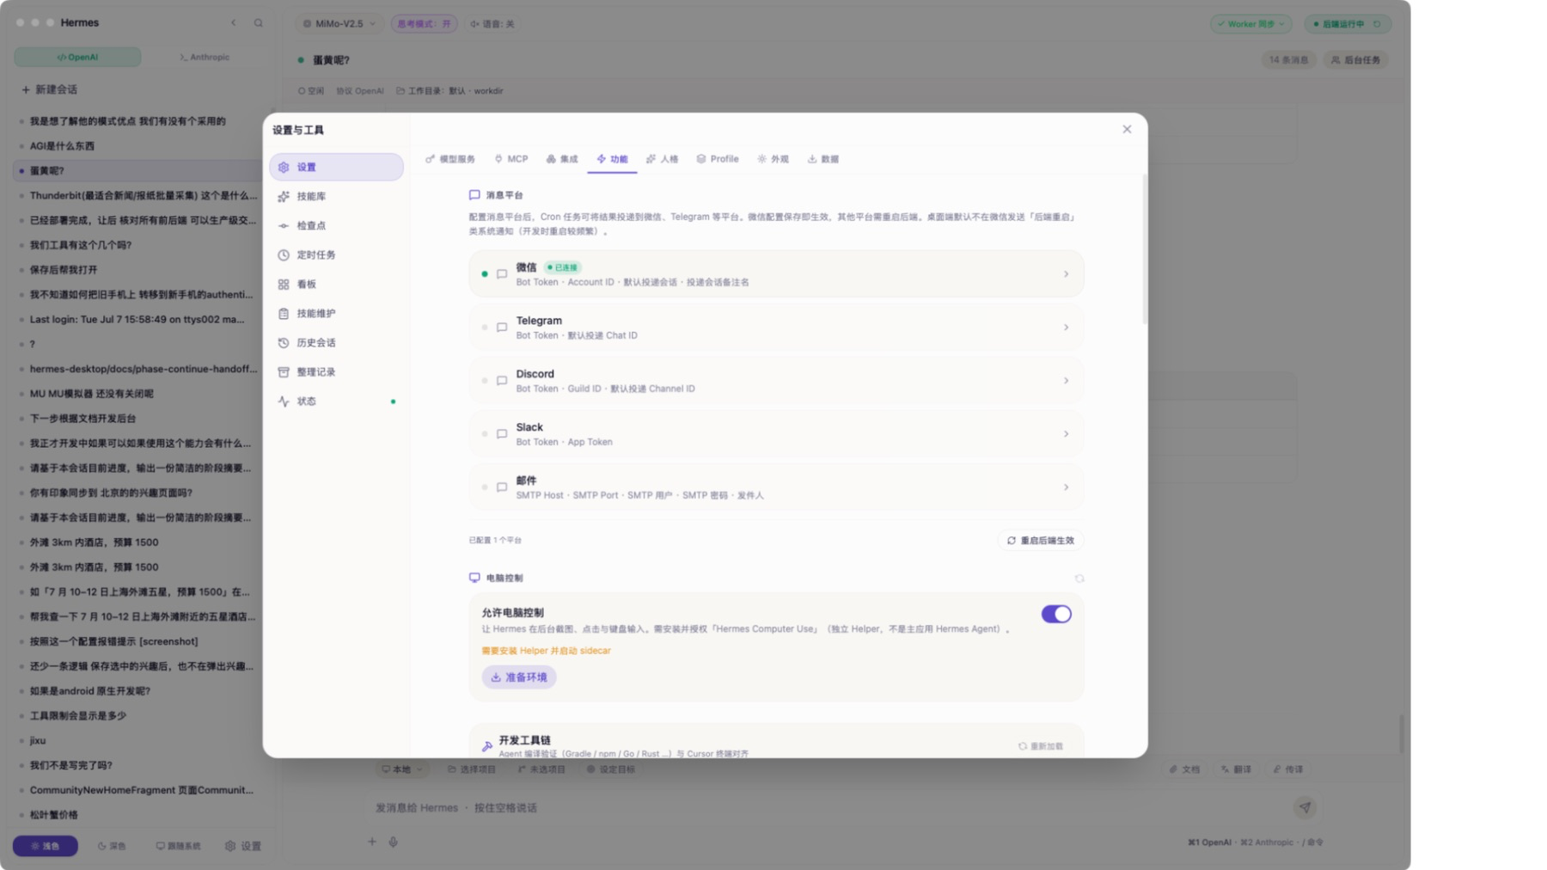This screenshot has height=870, width=1547.
Task: Close the 设置与工具 dialog
Action: point(1127,129)
